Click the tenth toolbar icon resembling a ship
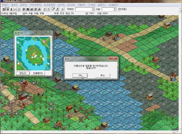The height and width of the screenshot is (134, 182). (x=39, y=9)
